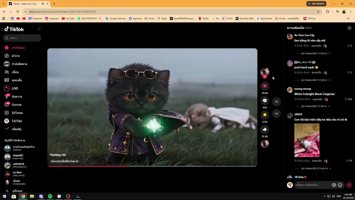Like JAKER's comment heart showing 19

(x=348, y=161)
